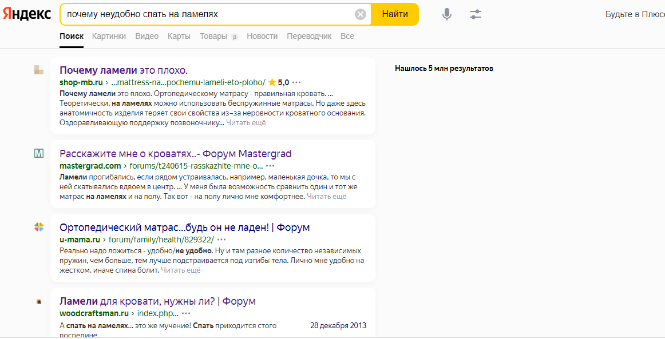Switch to the Картинки tab

(109, 37)
